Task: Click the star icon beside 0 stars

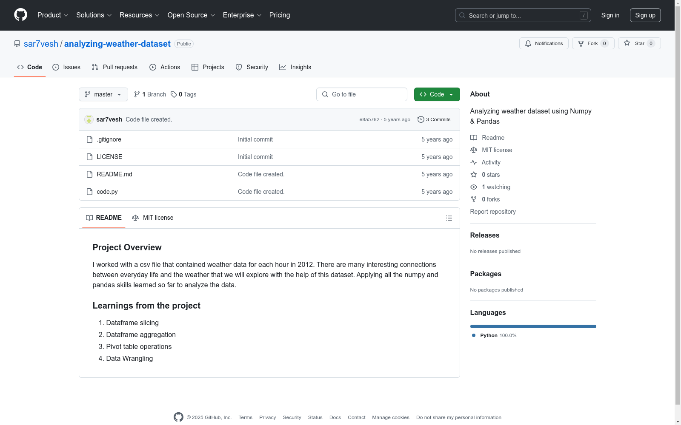Action: coord(474,175)
